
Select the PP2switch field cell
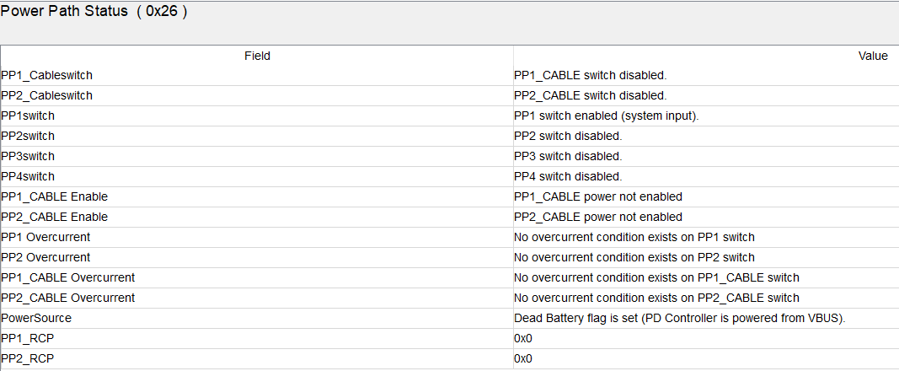(x=257, y=136)
